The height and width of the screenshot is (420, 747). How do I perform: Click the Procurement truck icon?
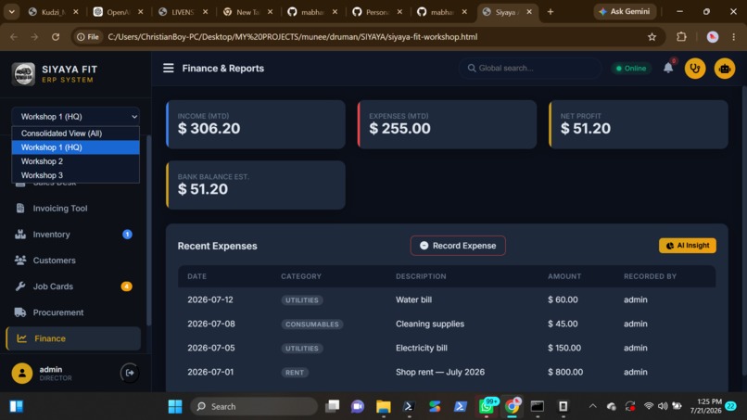click(20, 312)
